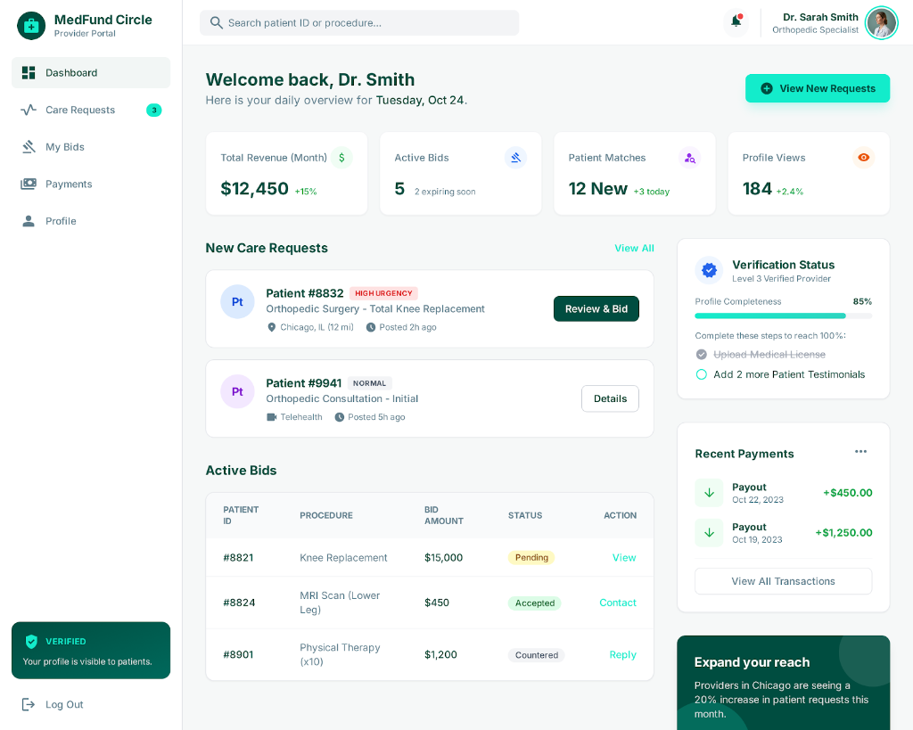Open Recent Payments three-dot options menu
This screenshot has height=730, width=913.
click(860, 452)
